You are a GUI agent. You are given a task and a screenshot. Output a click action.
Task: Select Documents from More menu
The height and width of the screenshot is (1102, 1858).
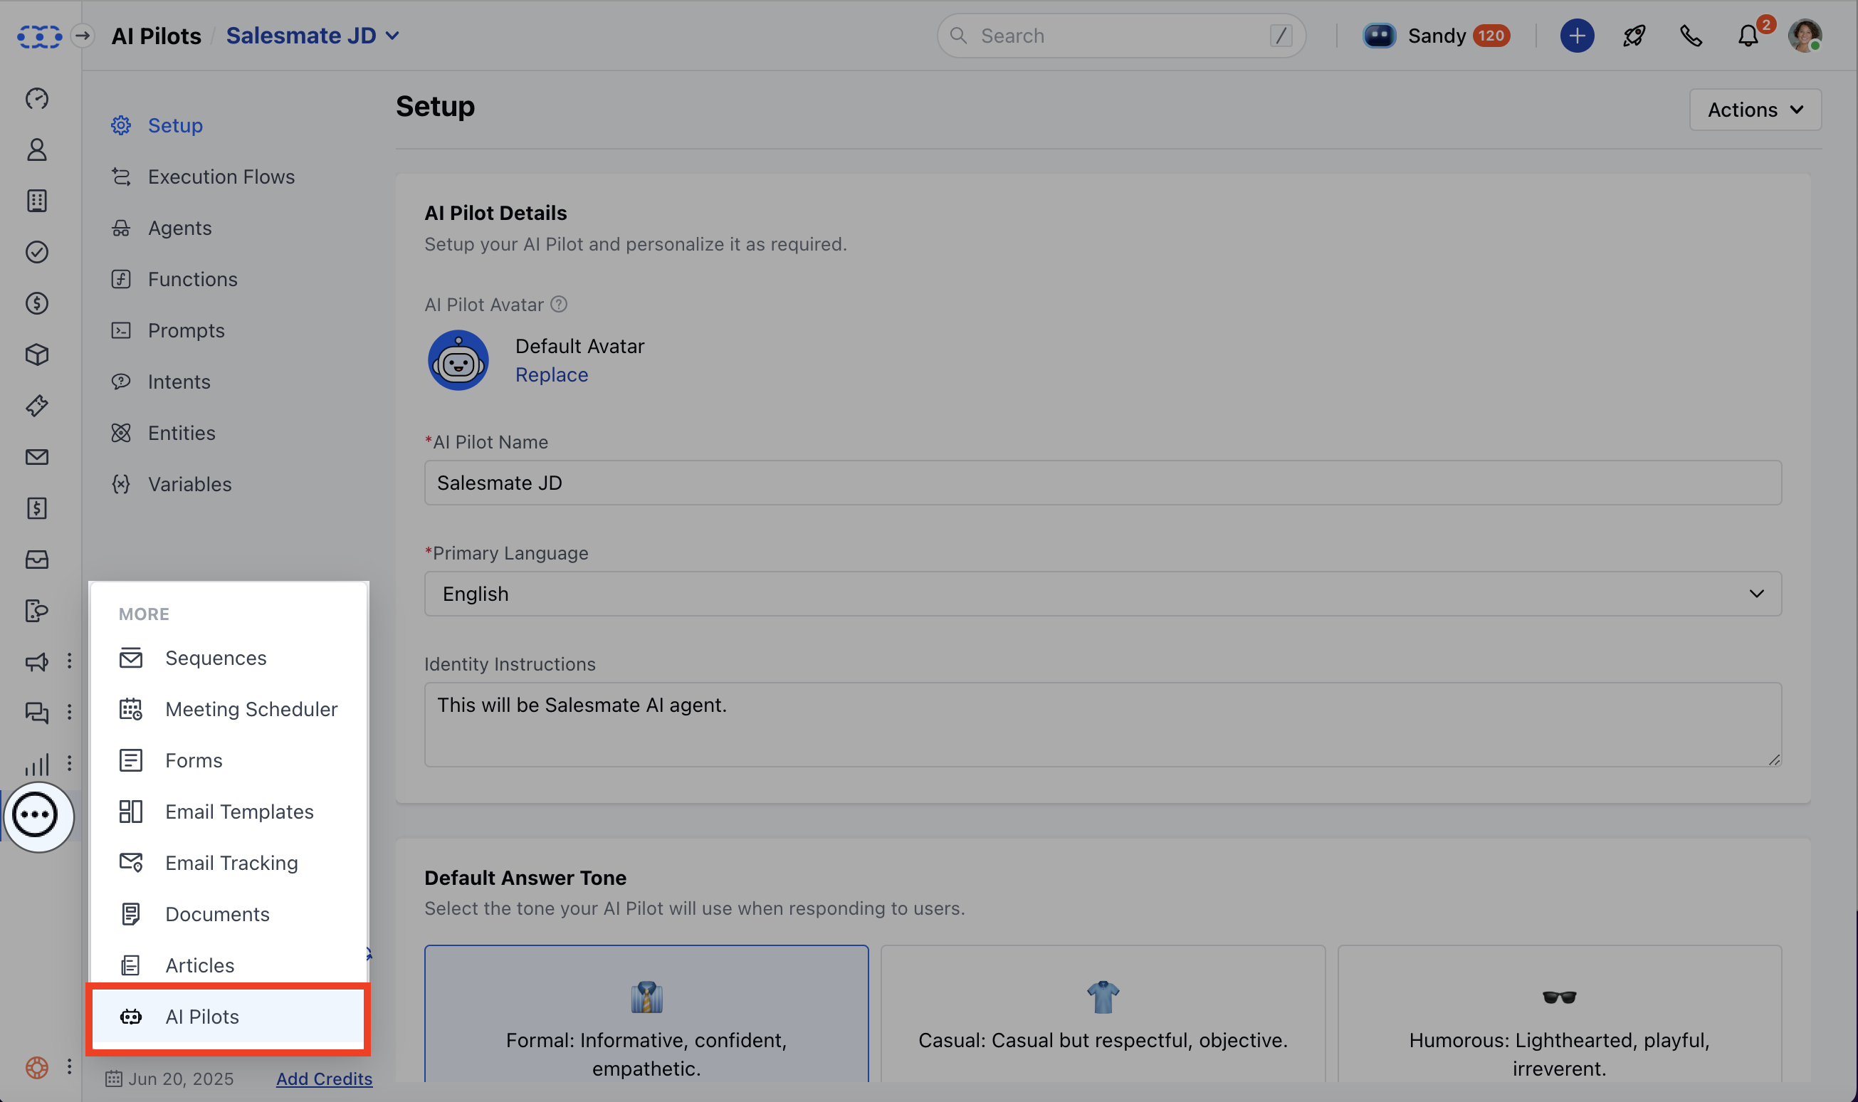tap(229, 914)
